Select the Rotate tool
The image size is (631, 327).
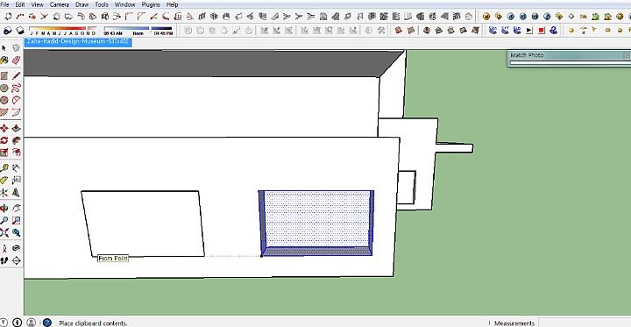click(4, 140)
